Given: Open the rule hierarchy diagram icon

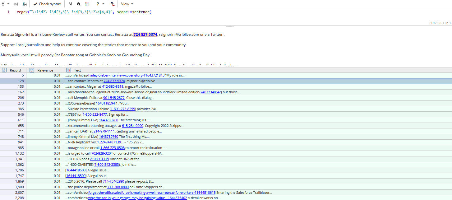Looking at the screenshot, I should tap(113, 4).
